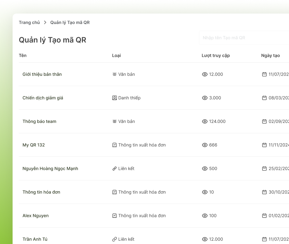Click the Loại column header
The width and height of the screenshot is (289, 244).
click(x=116, y=56)
